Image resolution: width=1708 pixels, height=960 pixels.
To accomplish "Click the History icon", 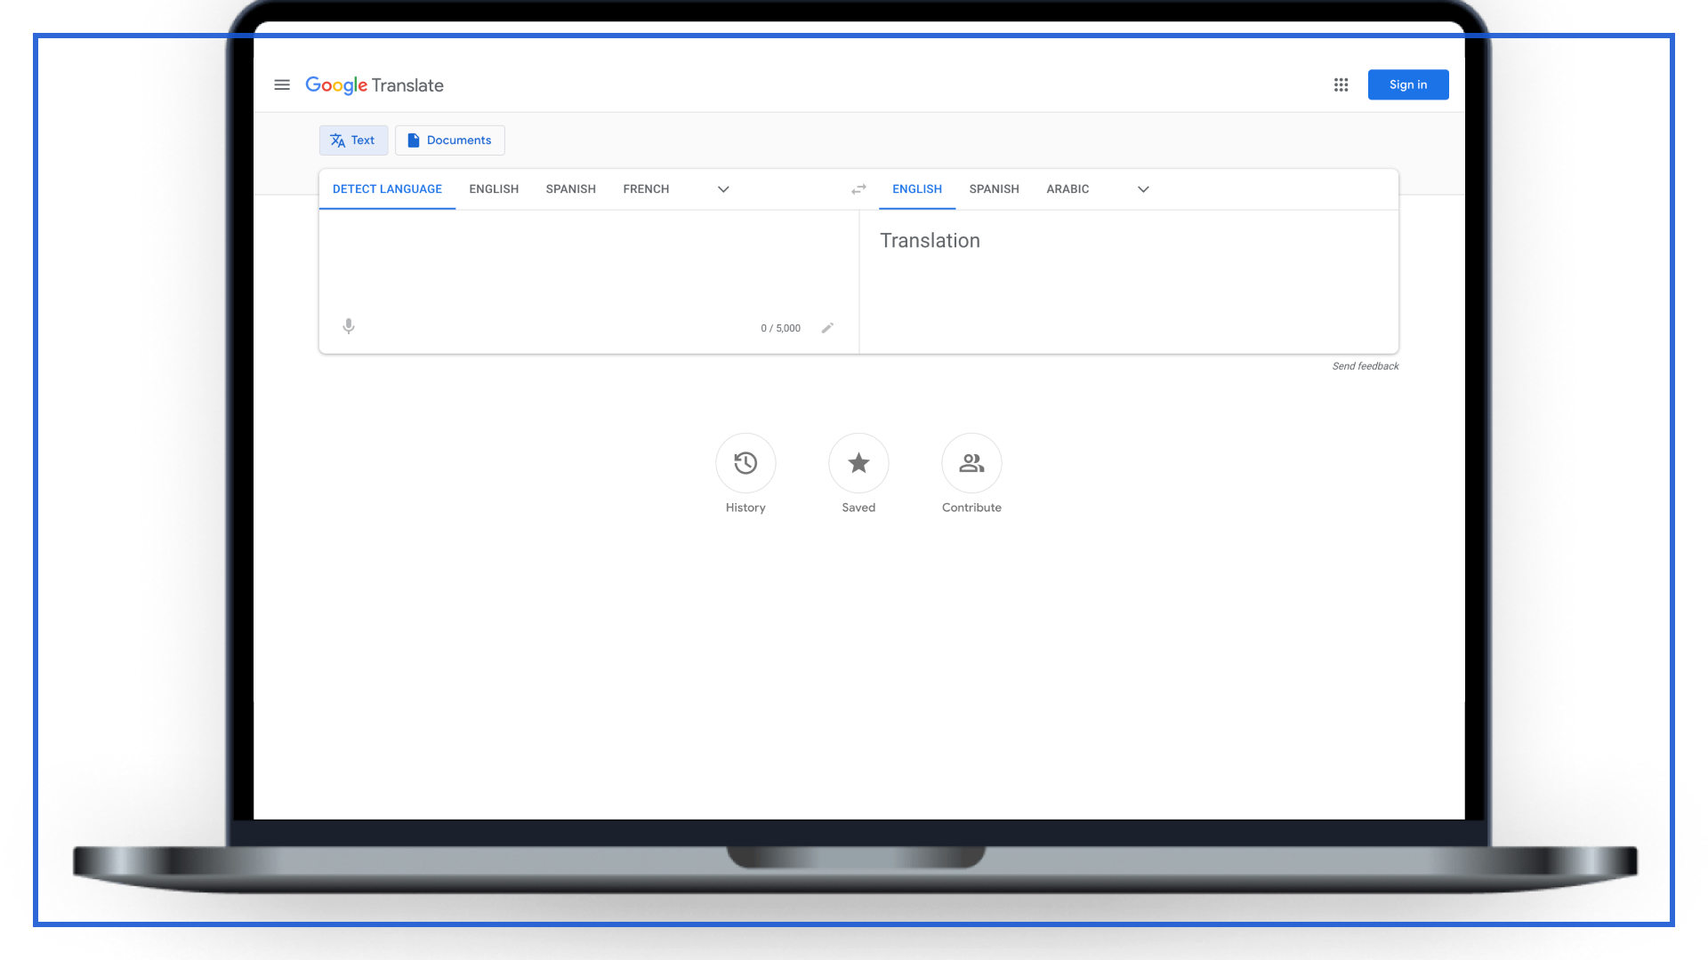I will [745, 463].
